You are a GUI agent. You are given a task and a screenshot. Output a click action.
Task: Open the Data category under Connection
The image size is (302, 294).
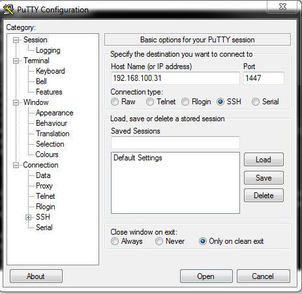pos(43,175)
